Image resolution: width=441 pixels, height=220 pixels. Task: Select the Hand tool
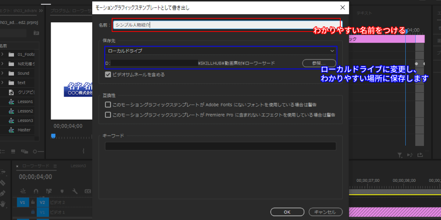coord(3,203)
